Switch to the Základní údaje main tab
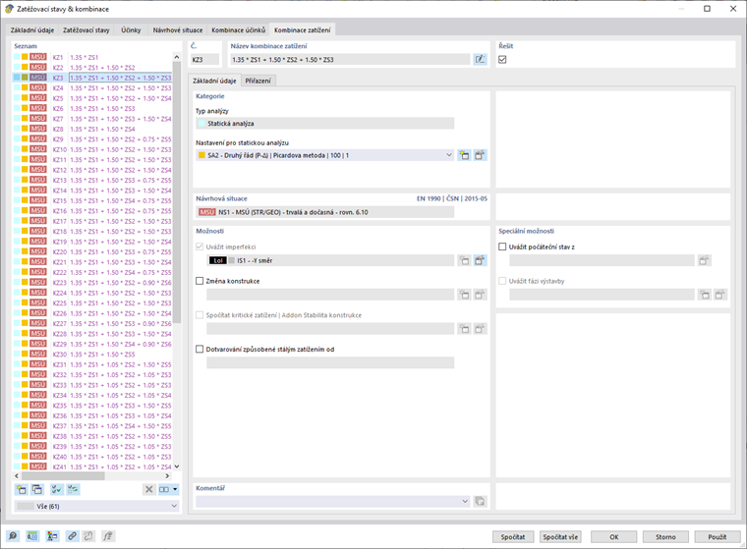747x549 pixels. pos(32,30)
